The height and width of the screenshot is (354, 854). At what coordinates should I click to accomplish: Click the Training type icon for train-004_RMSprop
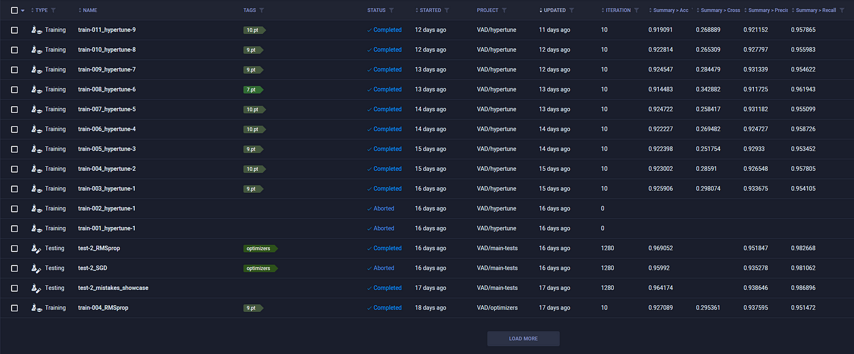(x=37, y=308)
